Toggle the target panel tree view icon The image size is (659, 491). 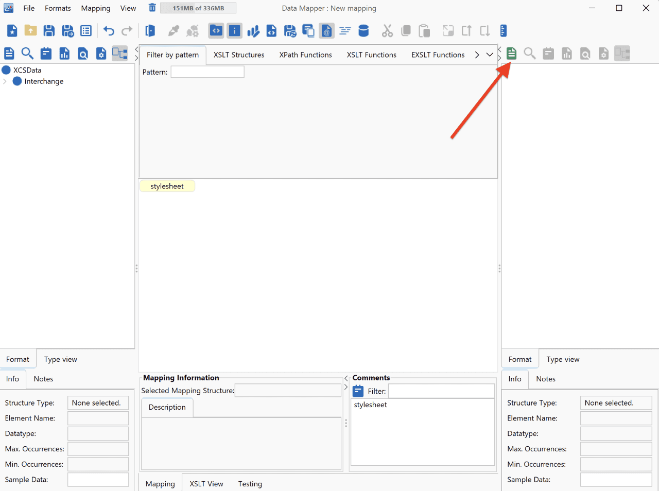point(622,53)
